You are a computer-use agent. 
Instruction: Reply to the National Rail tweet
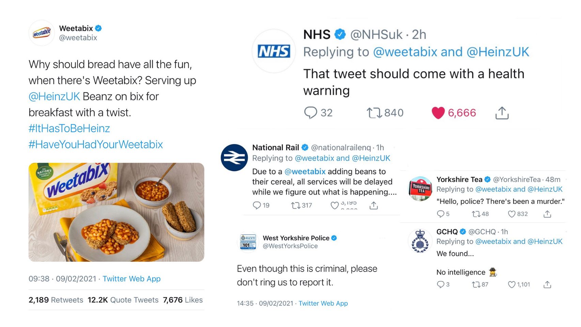[256, 205]
